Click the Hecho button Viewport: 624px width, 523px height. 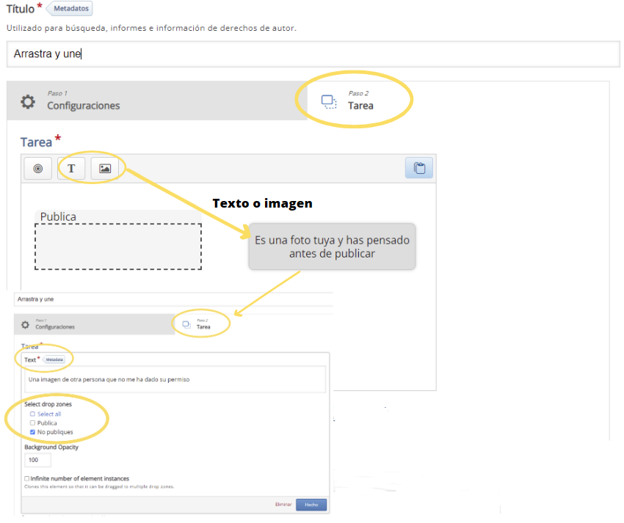pos(311,505)
